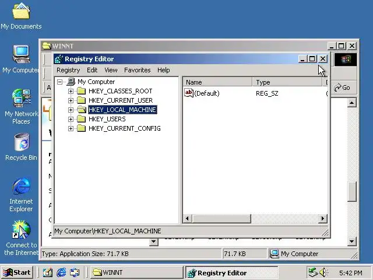The image size is (373, 280).
Task: Click HKEY_LOCAL_MACHINE open folder icon
Action: [82, 110]
